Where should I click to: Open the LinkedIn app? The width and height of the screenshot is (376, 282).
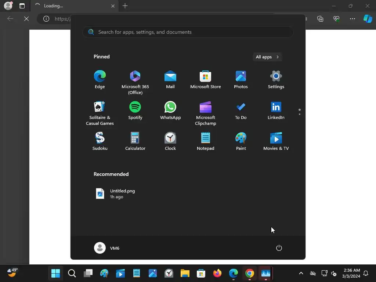276,111
